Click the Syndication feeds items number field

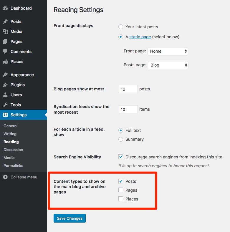[x=128, y=109]
